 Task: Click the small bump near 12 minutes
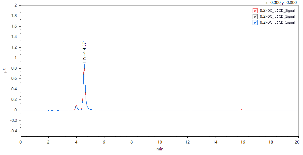190,110
